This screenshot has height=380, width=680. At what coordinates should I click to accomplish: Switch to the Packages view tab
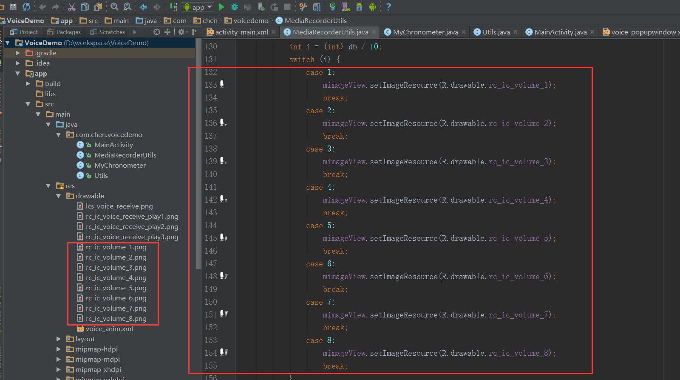click(64, 32)
